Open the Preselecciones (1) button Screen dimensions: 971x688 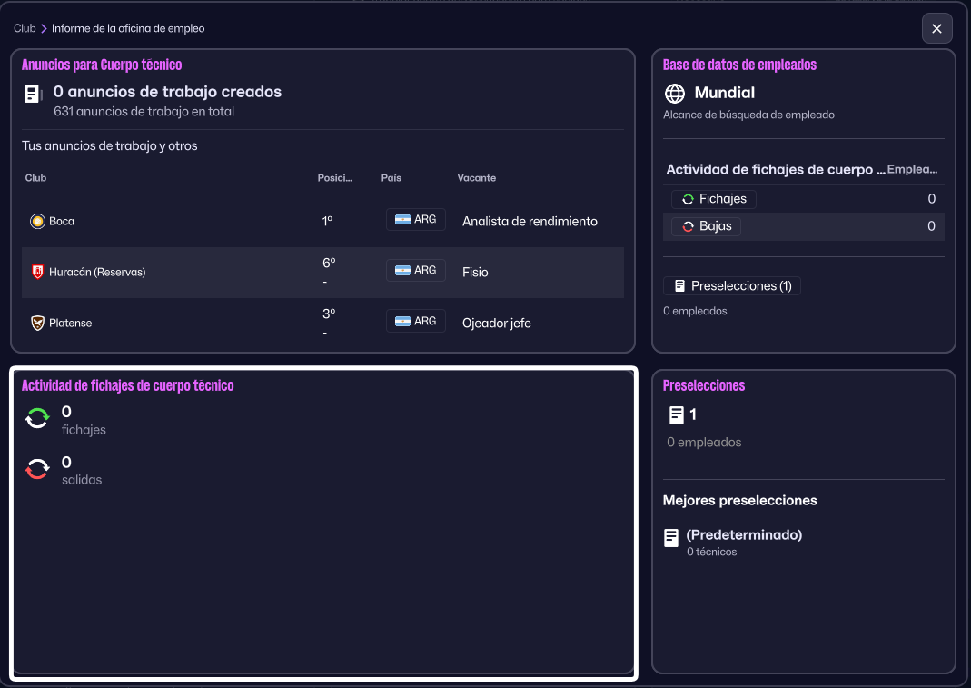[732, 285]
